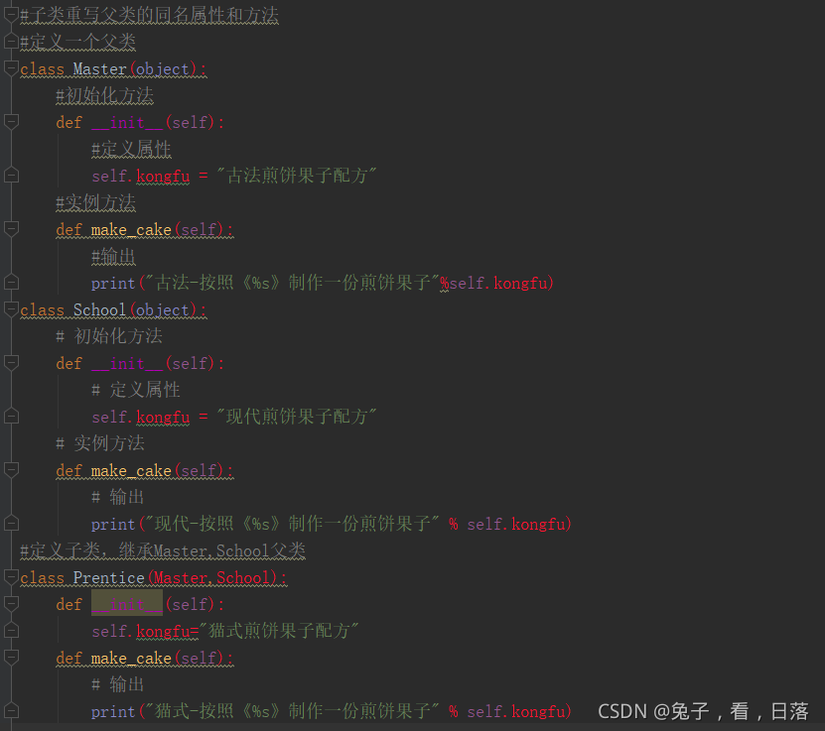The image size is (825, 731).
Task: Fold Prentice's make_cake method gutter icon
Action: [x=11, y=657]
